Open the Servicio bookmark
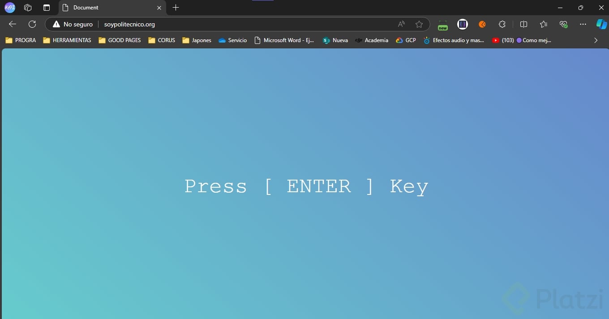Viewport: 609px width, 319px height. [233, 40]
